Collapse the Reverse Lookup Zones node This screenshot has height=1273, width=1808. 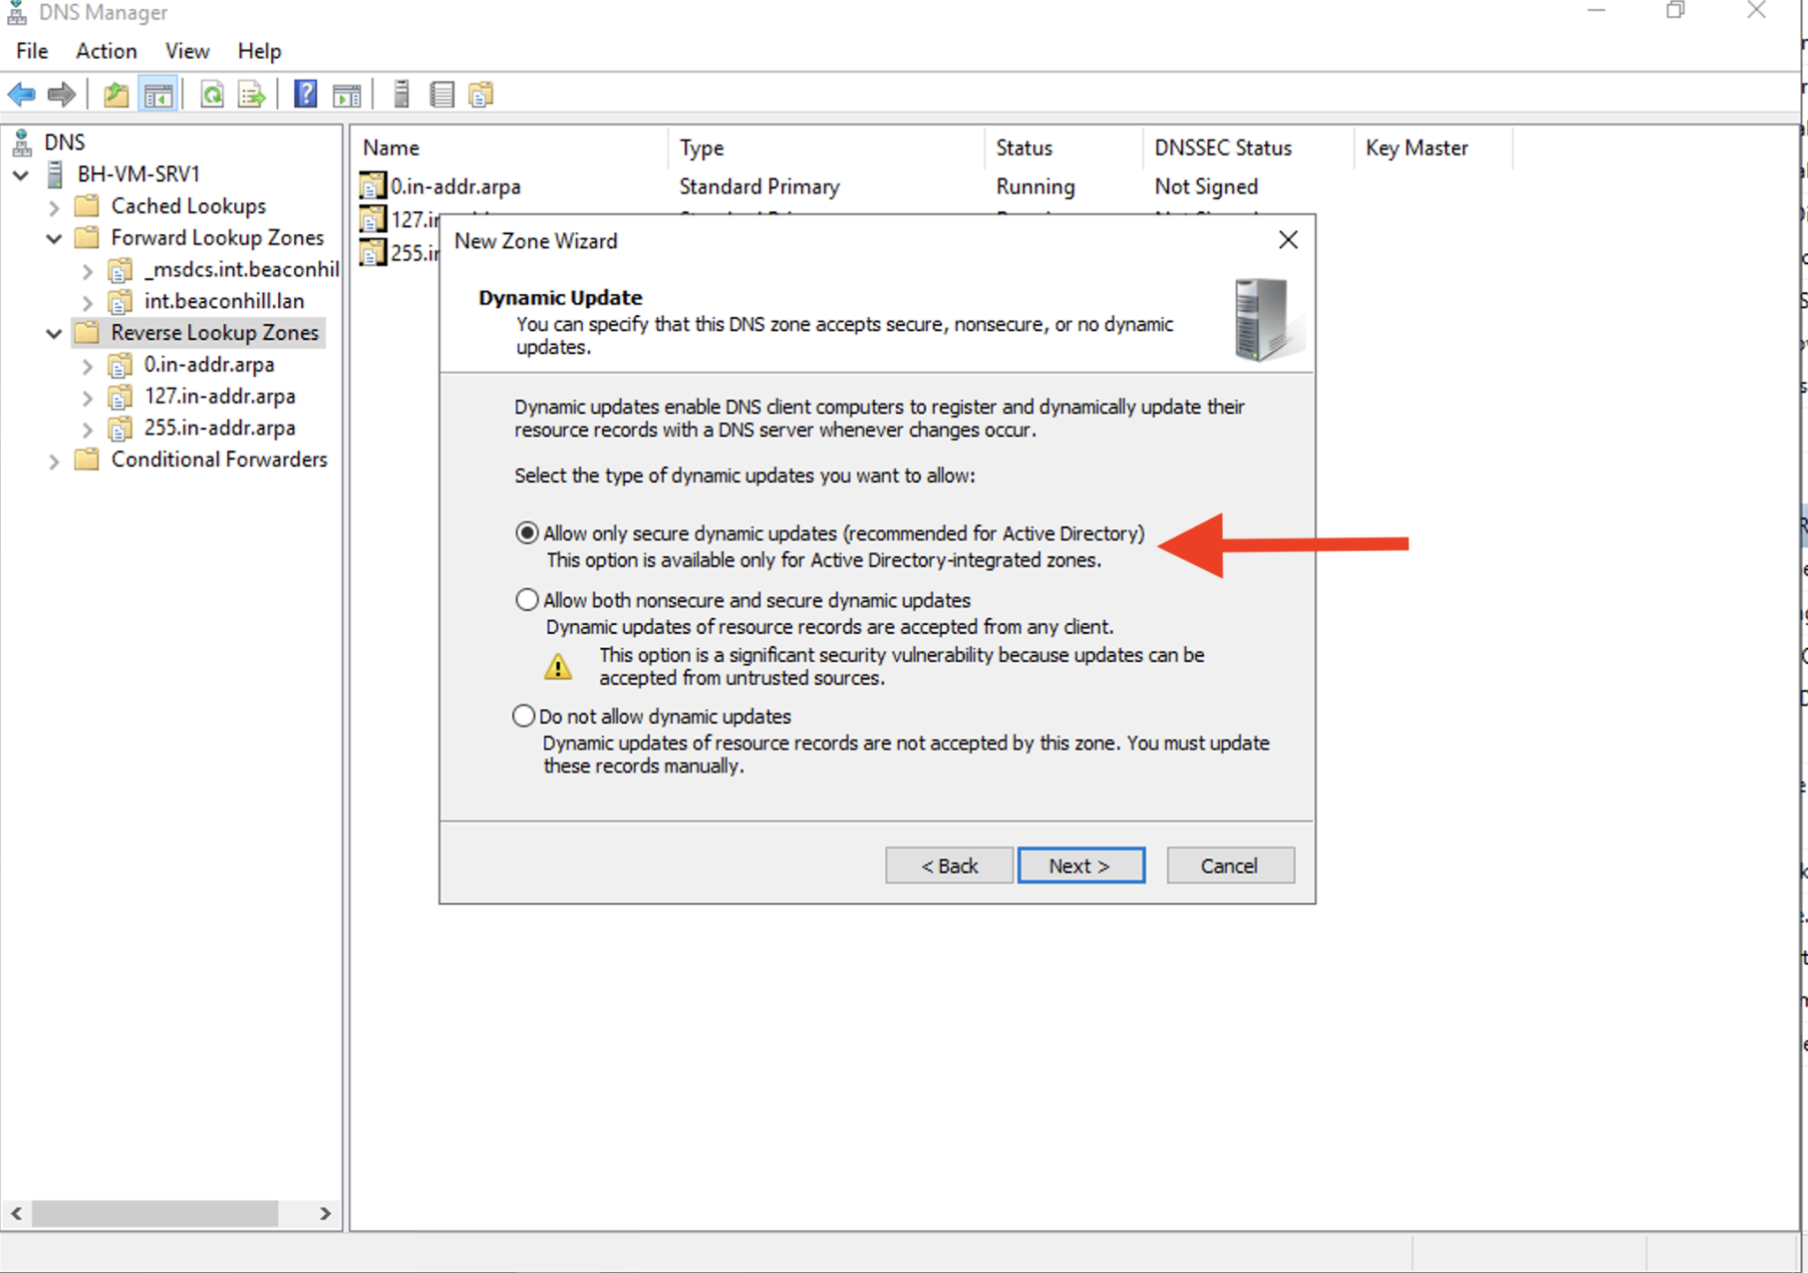pos(54,333)
